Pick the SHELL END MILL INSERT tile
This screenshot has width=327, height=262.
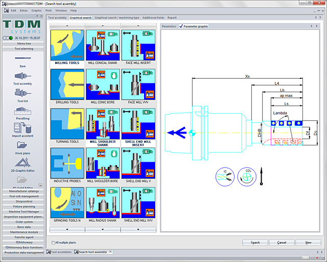(138, 124)
